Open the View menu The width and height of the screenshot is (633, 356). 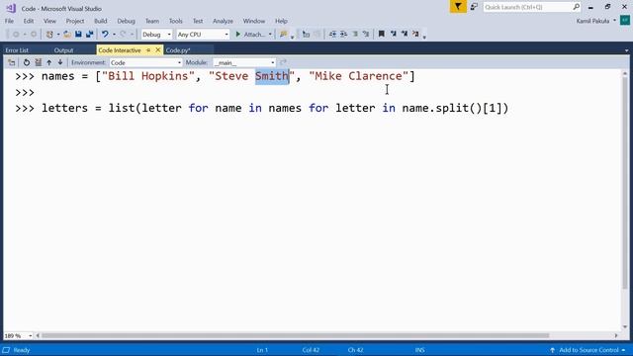(49, 21)
